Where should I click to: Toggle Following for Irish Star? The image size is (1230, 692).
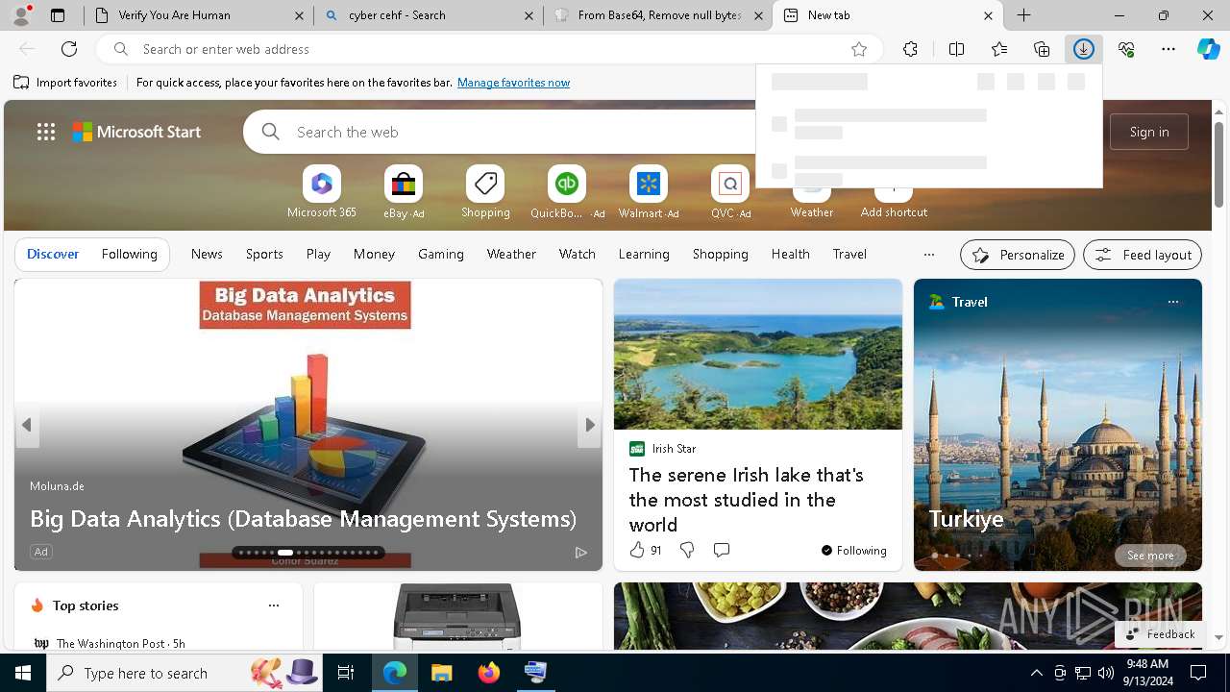click(x=854, y=551)
